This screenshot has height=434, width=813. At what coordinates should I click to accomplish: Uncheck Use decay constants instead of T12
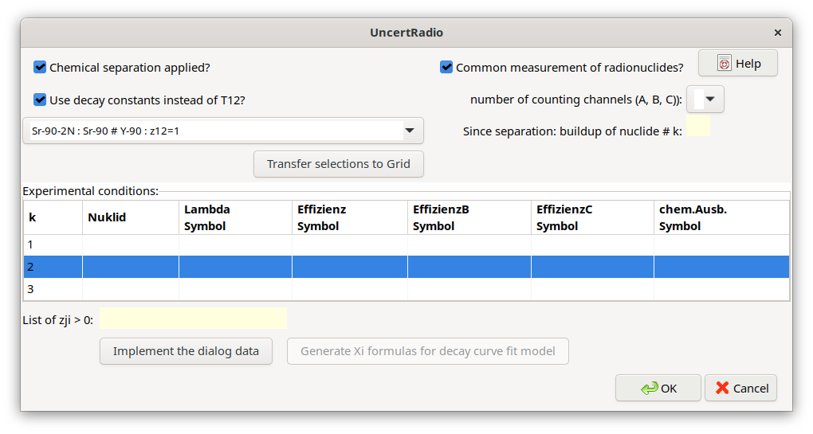(41, 100)
